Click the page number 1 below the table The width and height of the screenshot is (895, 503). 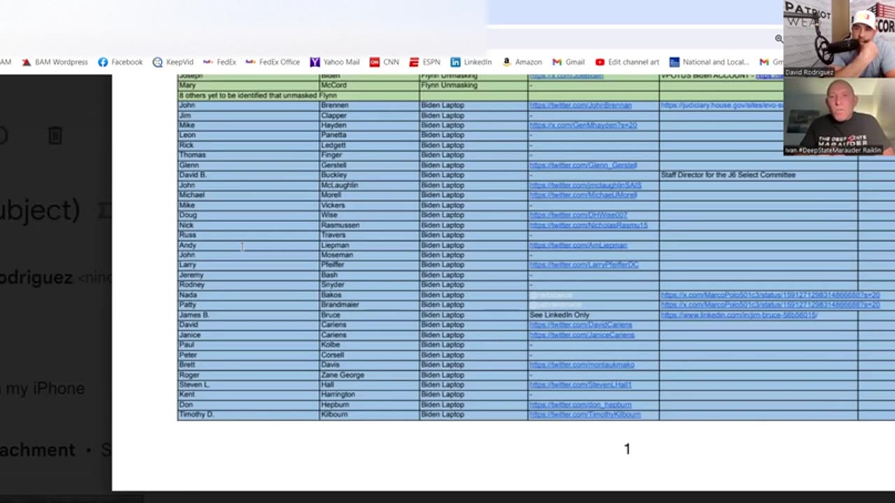point(627,449)
